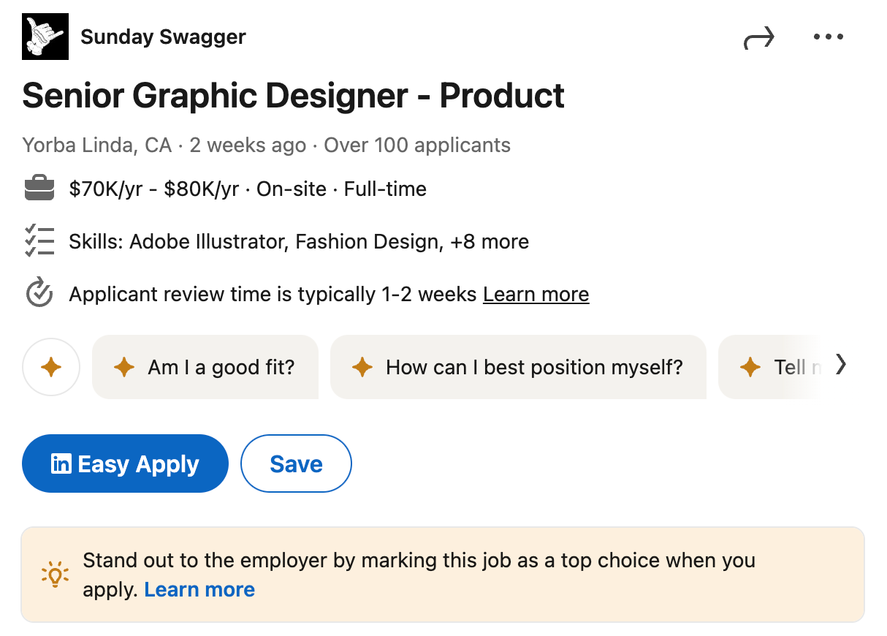The width and height of the screenshot is (887, 636).
Task: Click the 'Senior Graphic Designer - Product' job title
Action: pyautogui.click(x=292, y=95)
